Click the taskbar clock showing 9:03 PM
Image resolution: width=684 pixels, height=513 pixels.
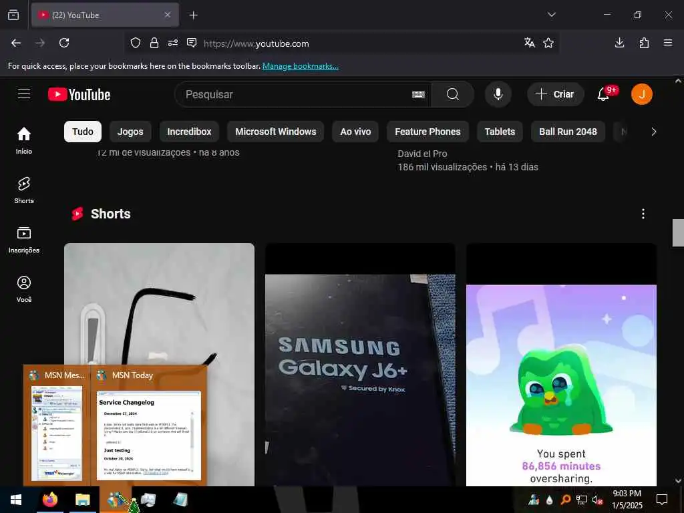click(627, 500)
